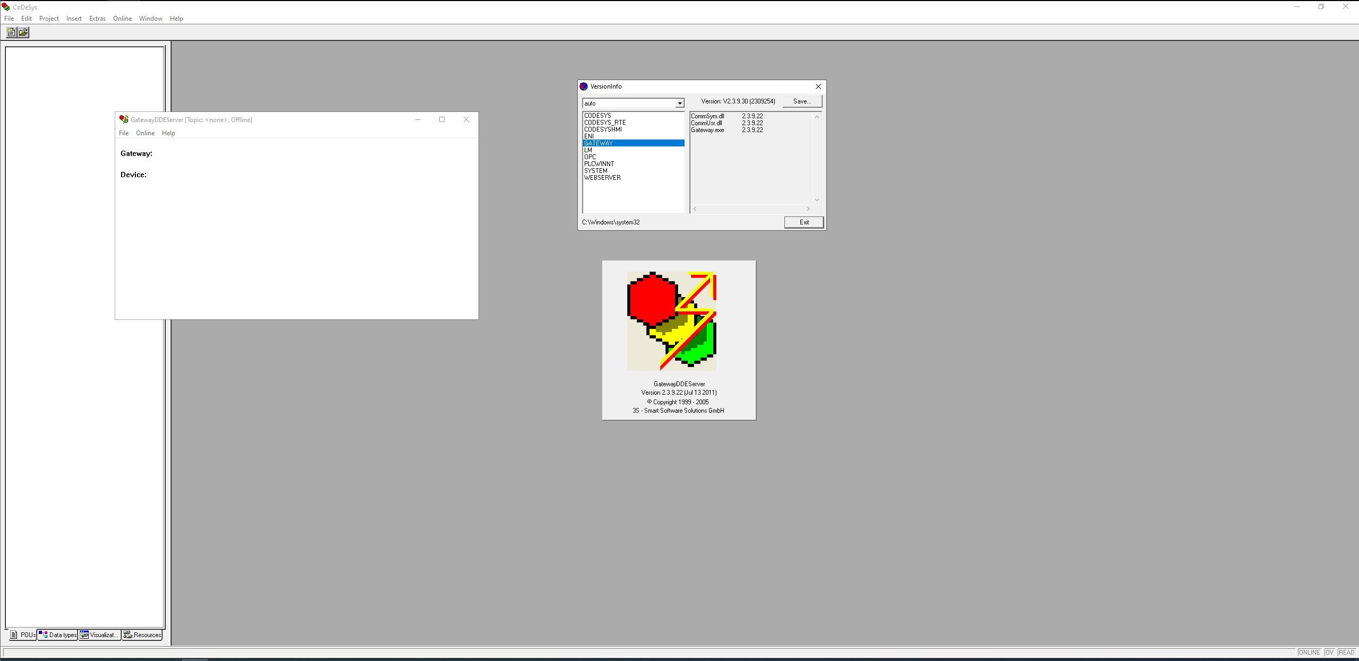The height and width of the screenshot is (661, 1359).
Task: Click the New file toolbar icon
Action: pyautogui.click(x=11, y=32)
